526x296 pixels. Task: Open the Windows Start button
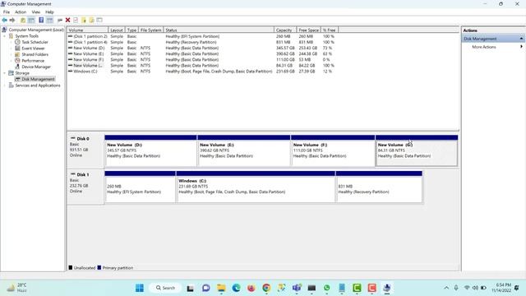(x=140, y=288)
